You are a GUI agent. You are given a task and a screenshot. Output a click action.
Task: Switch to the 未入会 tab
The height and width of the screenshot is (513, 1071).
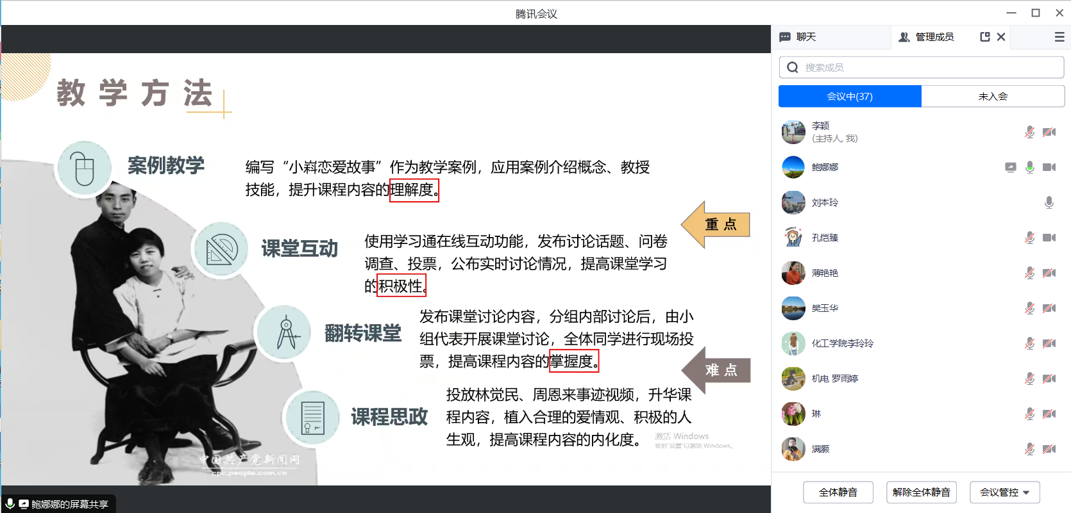click(x=992, y=96)
